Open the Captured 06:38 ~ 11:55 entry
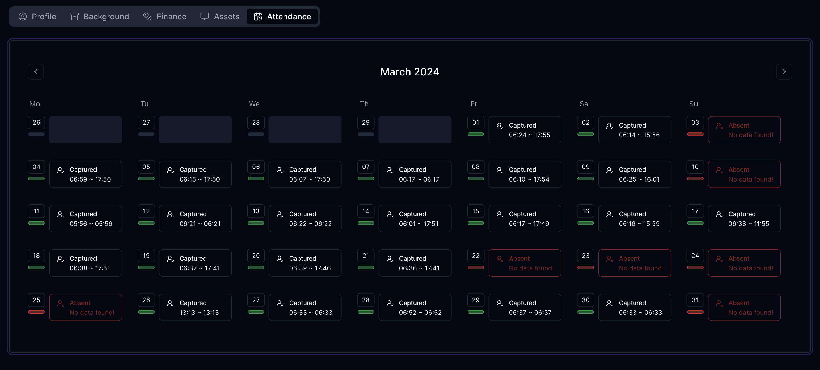820x370 pixels. (744, 219)
